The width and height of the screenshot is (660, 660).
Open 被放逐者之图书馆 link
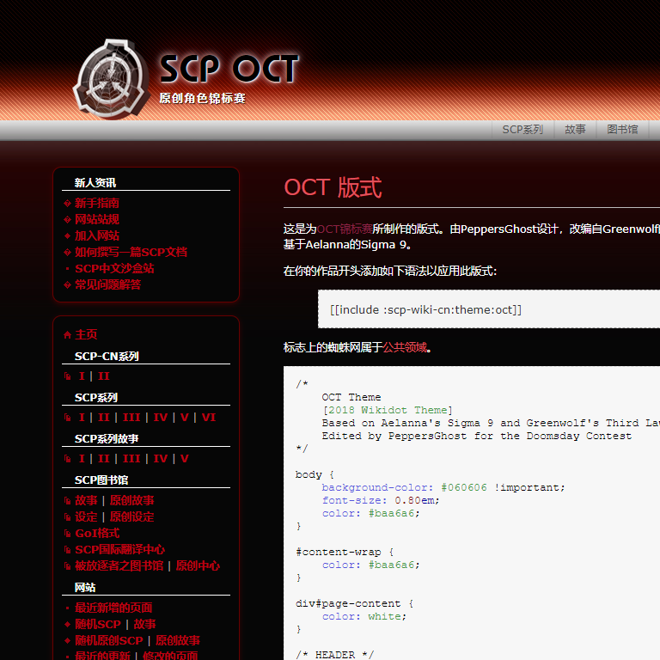pyautogui.click(x=119, y=566)
